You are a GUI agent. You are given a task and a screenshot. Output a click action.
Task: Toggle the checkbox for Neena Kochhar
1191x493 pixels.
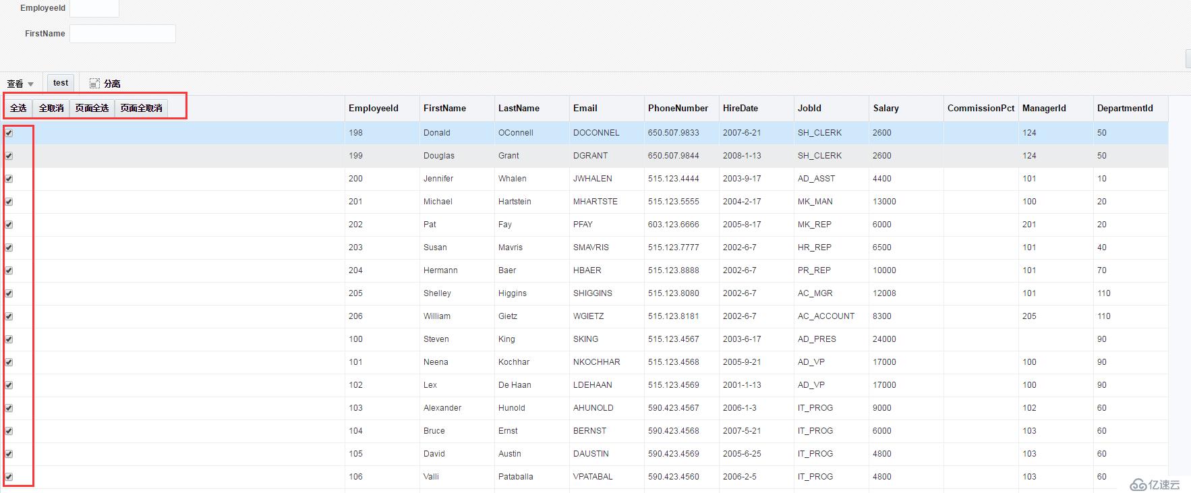pos(9,362)
